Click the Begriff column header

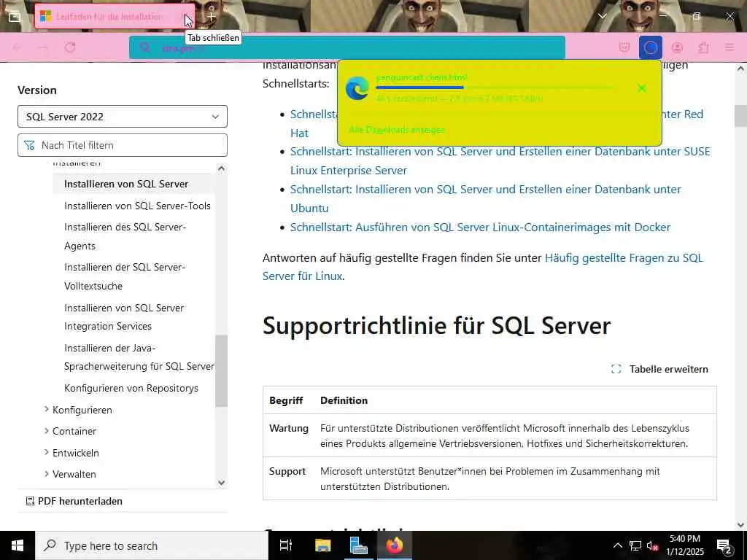pos(286,400)
